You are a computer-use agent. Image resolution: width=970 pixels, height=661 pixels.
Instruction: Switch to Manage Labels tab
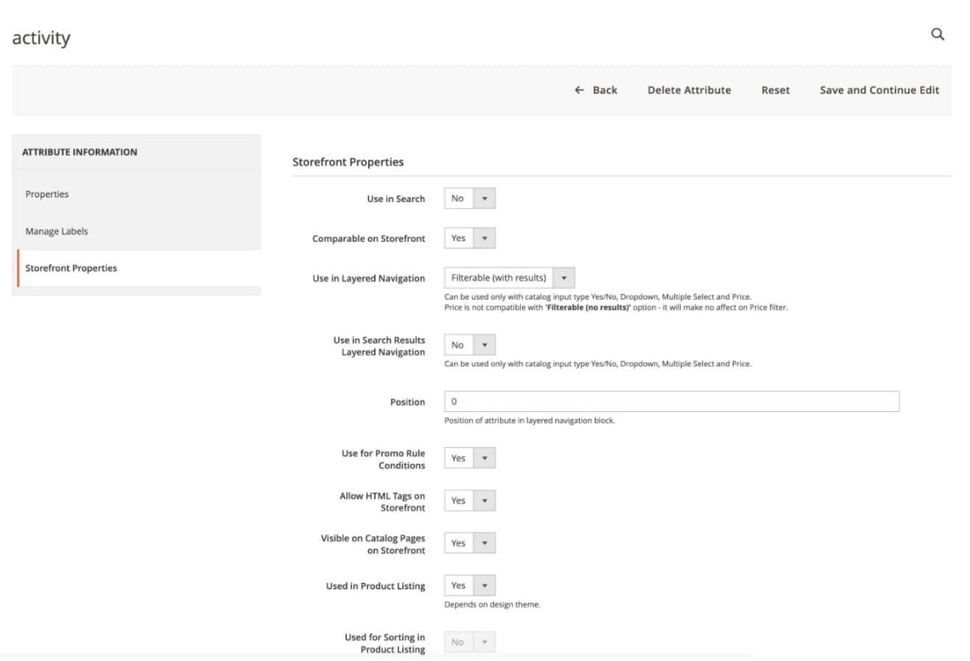tap(57, 231)
